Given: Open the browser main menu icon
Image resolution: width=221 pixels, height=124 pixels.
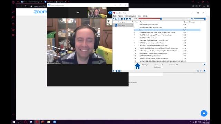Looking at the screenshot, I should (208, 6).
